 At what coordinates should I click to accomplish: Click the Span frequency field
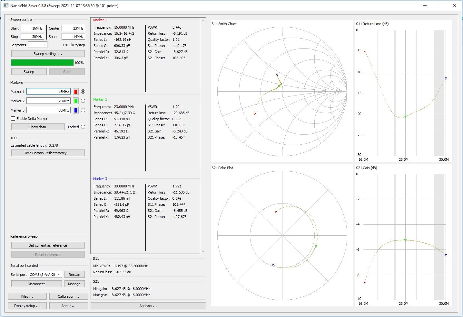click(x=74, y=37)
